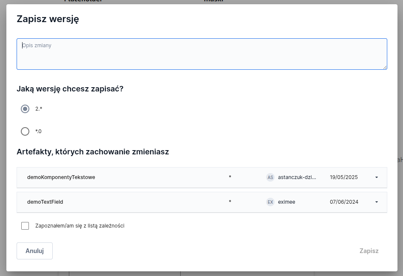
Task: Click the asterisk version in demoKomponentyTekstowe row
Action: [x=230, y=177]
